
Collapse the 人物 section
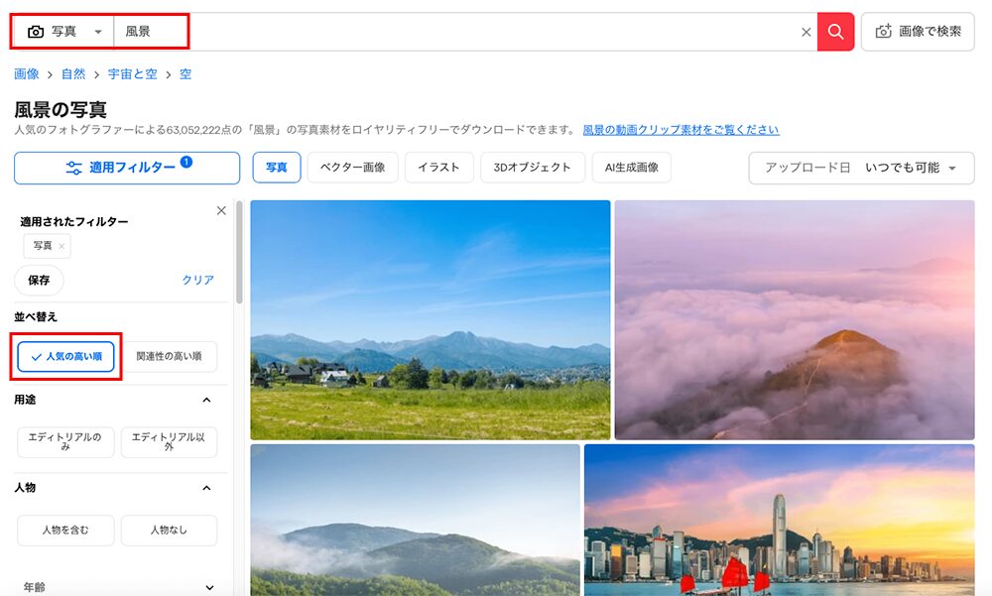click(x=206, y=488)
